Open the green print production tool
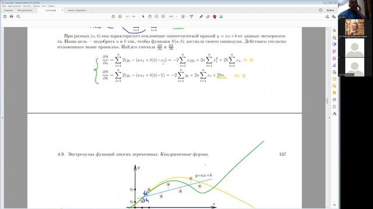Viewport: 373px width, 209px height. (x=334, y=100)
